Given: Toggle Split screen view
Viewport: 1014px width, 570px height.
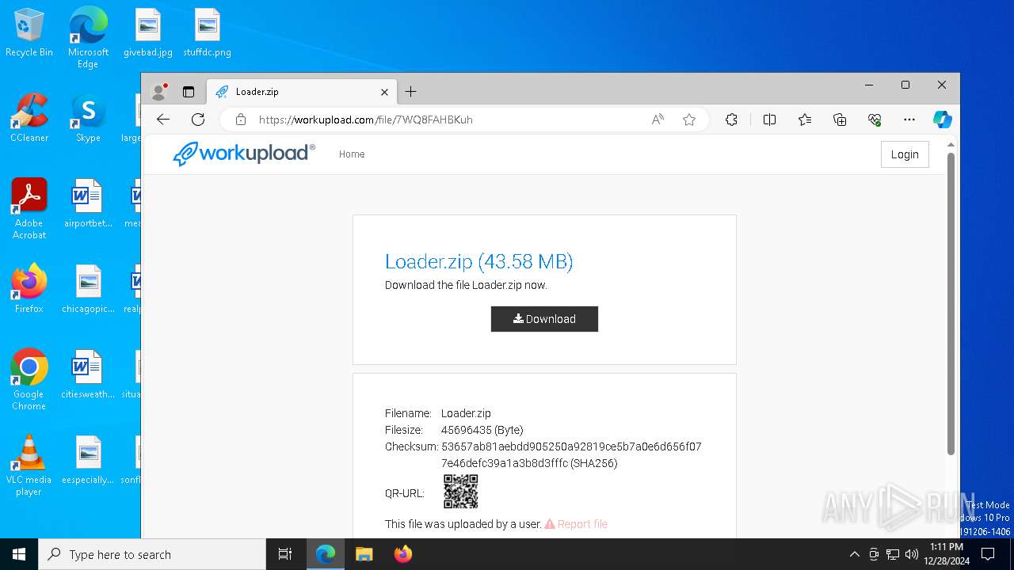Looking at the screenshot, I should tap(769, 120).
